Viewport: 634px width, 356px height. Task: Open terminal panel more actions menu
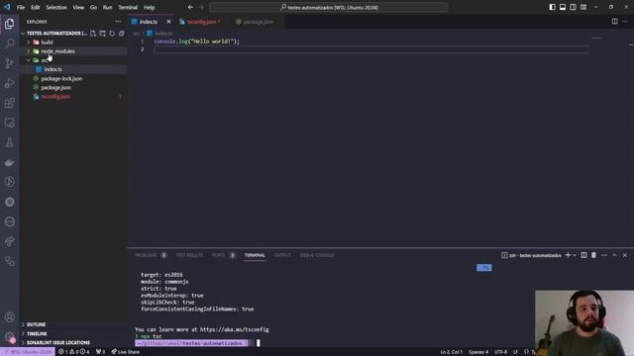coord(604,255)
